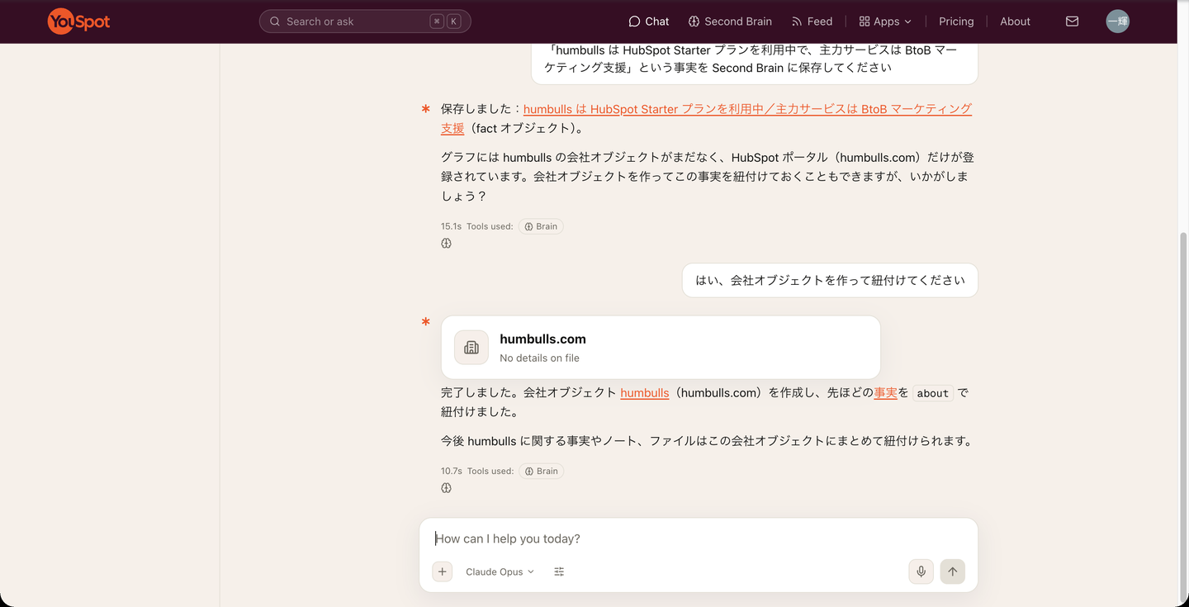Open the user avatar menu
Image resolution: width=1189 pixels, height=607 pixels.
(1117, 21)
